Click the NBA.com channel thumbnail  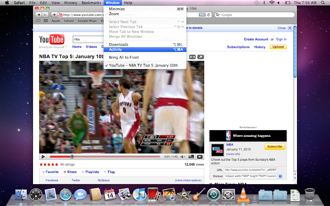(x=217, y=150)
